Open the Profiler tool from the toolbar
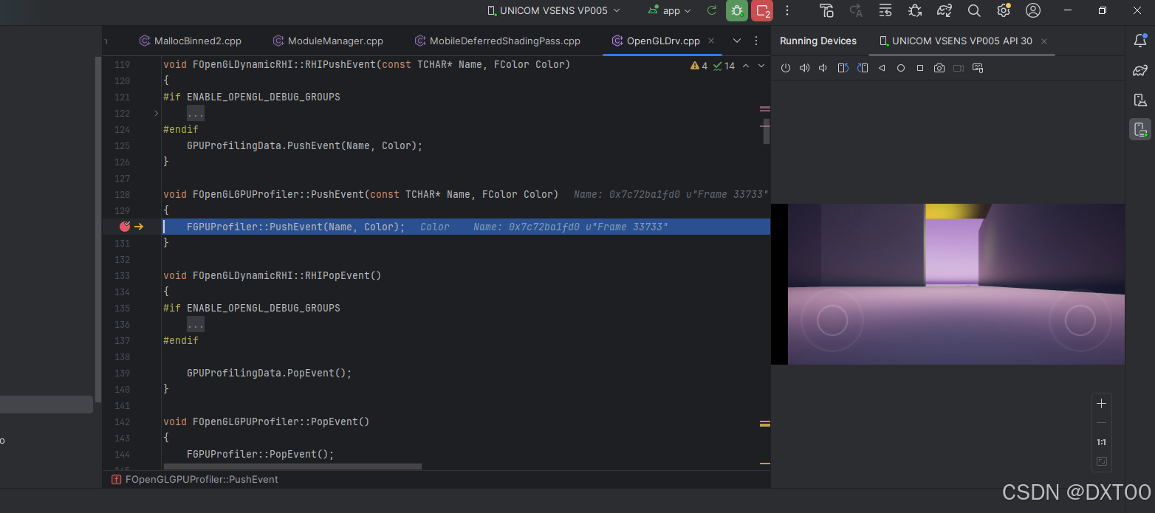The image size is (1155, 513). pyautogui.click(x=885, y=10)
